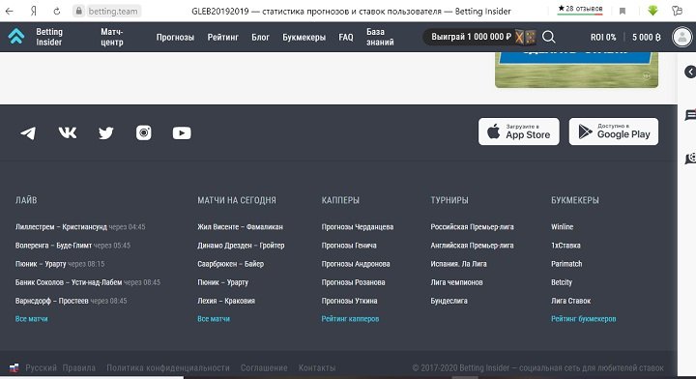Download from App Store button

[519, 131]
